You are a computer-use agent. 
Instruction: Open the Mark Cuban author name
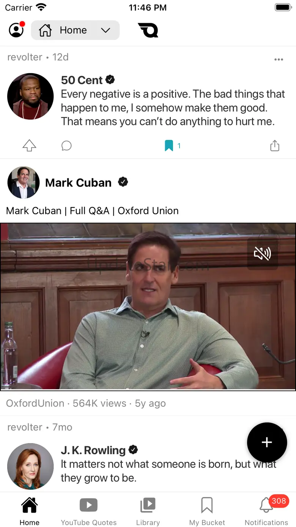(78, 183)
